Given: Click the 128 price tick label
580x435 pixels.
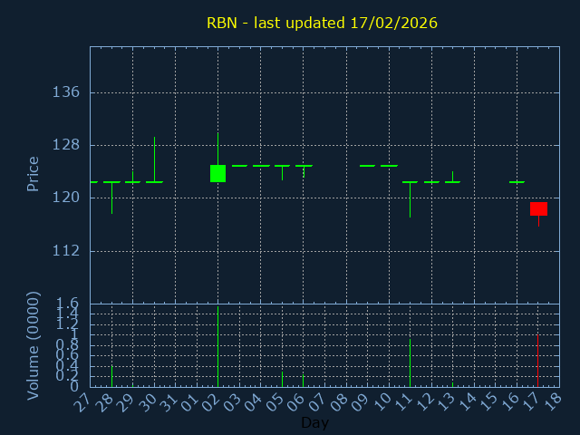Looking at the screenshot, I should [66, 145].
